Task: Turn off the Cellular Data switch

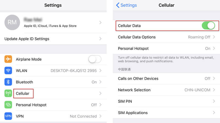Action: point(208,26)
